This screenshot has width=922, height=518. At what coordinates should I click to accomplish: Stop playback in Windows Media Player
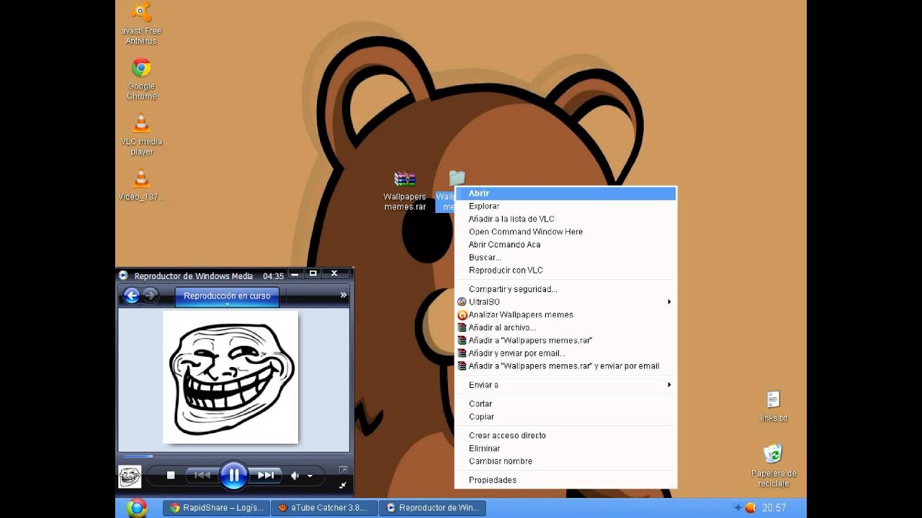tap(171, 475)
